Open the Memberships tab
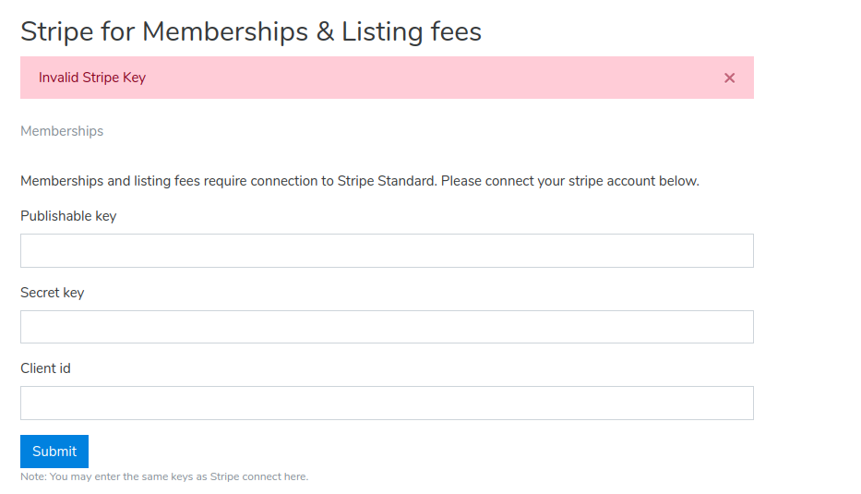 point(62,131)
